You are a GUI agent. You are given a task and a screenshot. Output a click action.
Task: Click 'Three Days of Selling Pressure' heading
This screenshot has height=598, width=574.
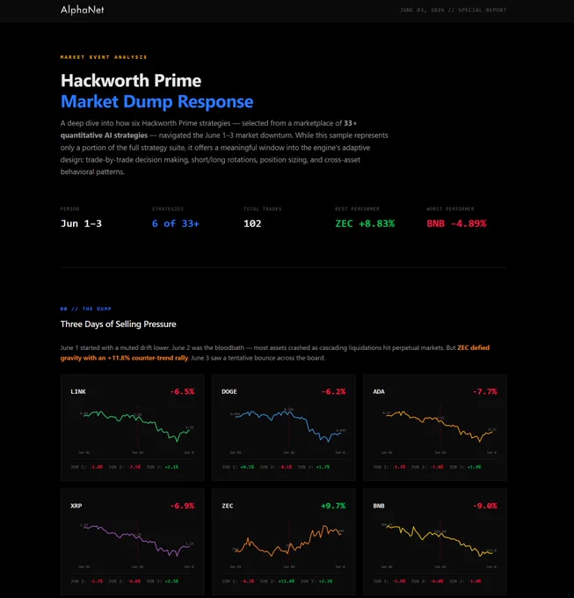[118, 325]
